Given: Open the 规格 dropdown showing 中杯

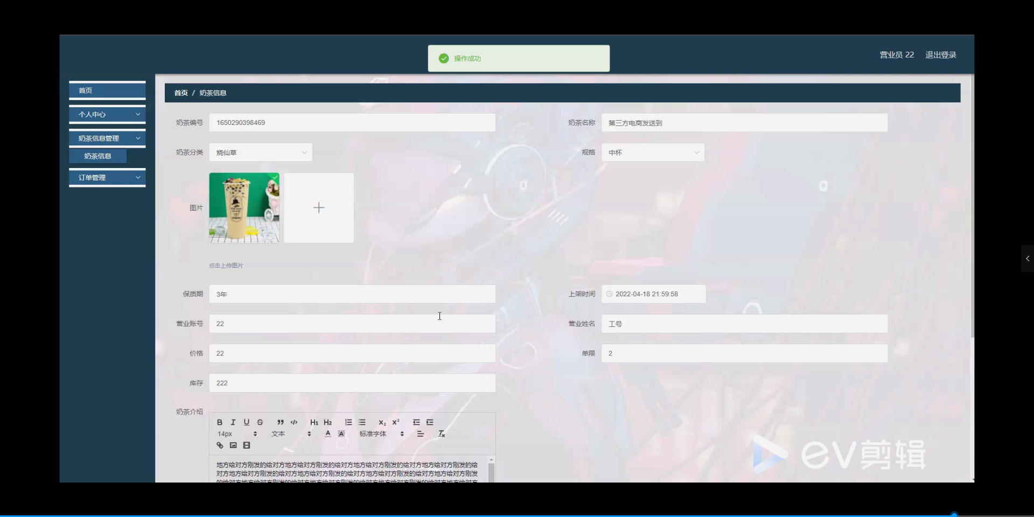Looking at the screenshot, I should point(653,152).
